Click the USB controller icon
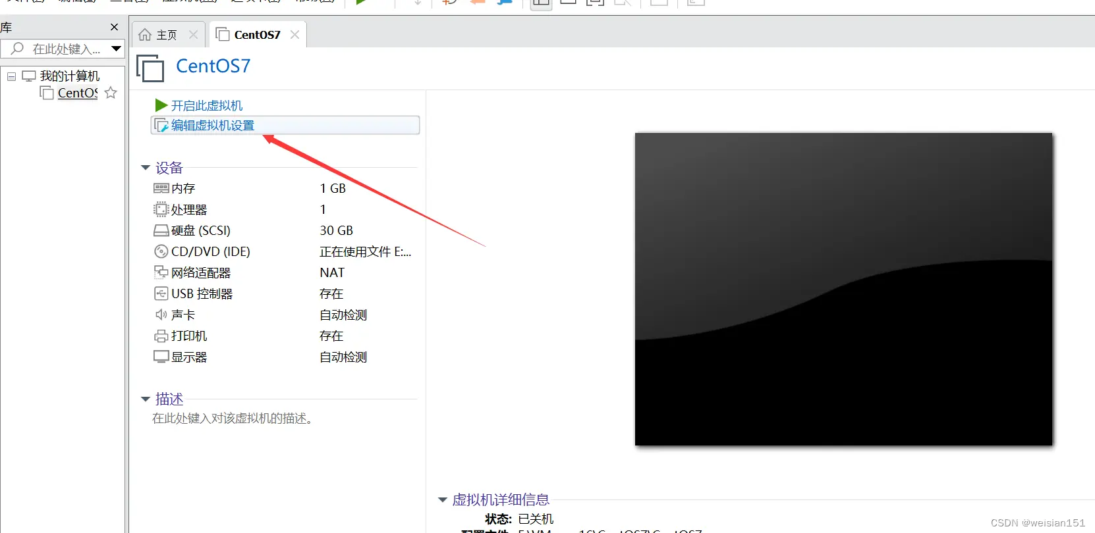1095x533 pixels. point(161,293)
